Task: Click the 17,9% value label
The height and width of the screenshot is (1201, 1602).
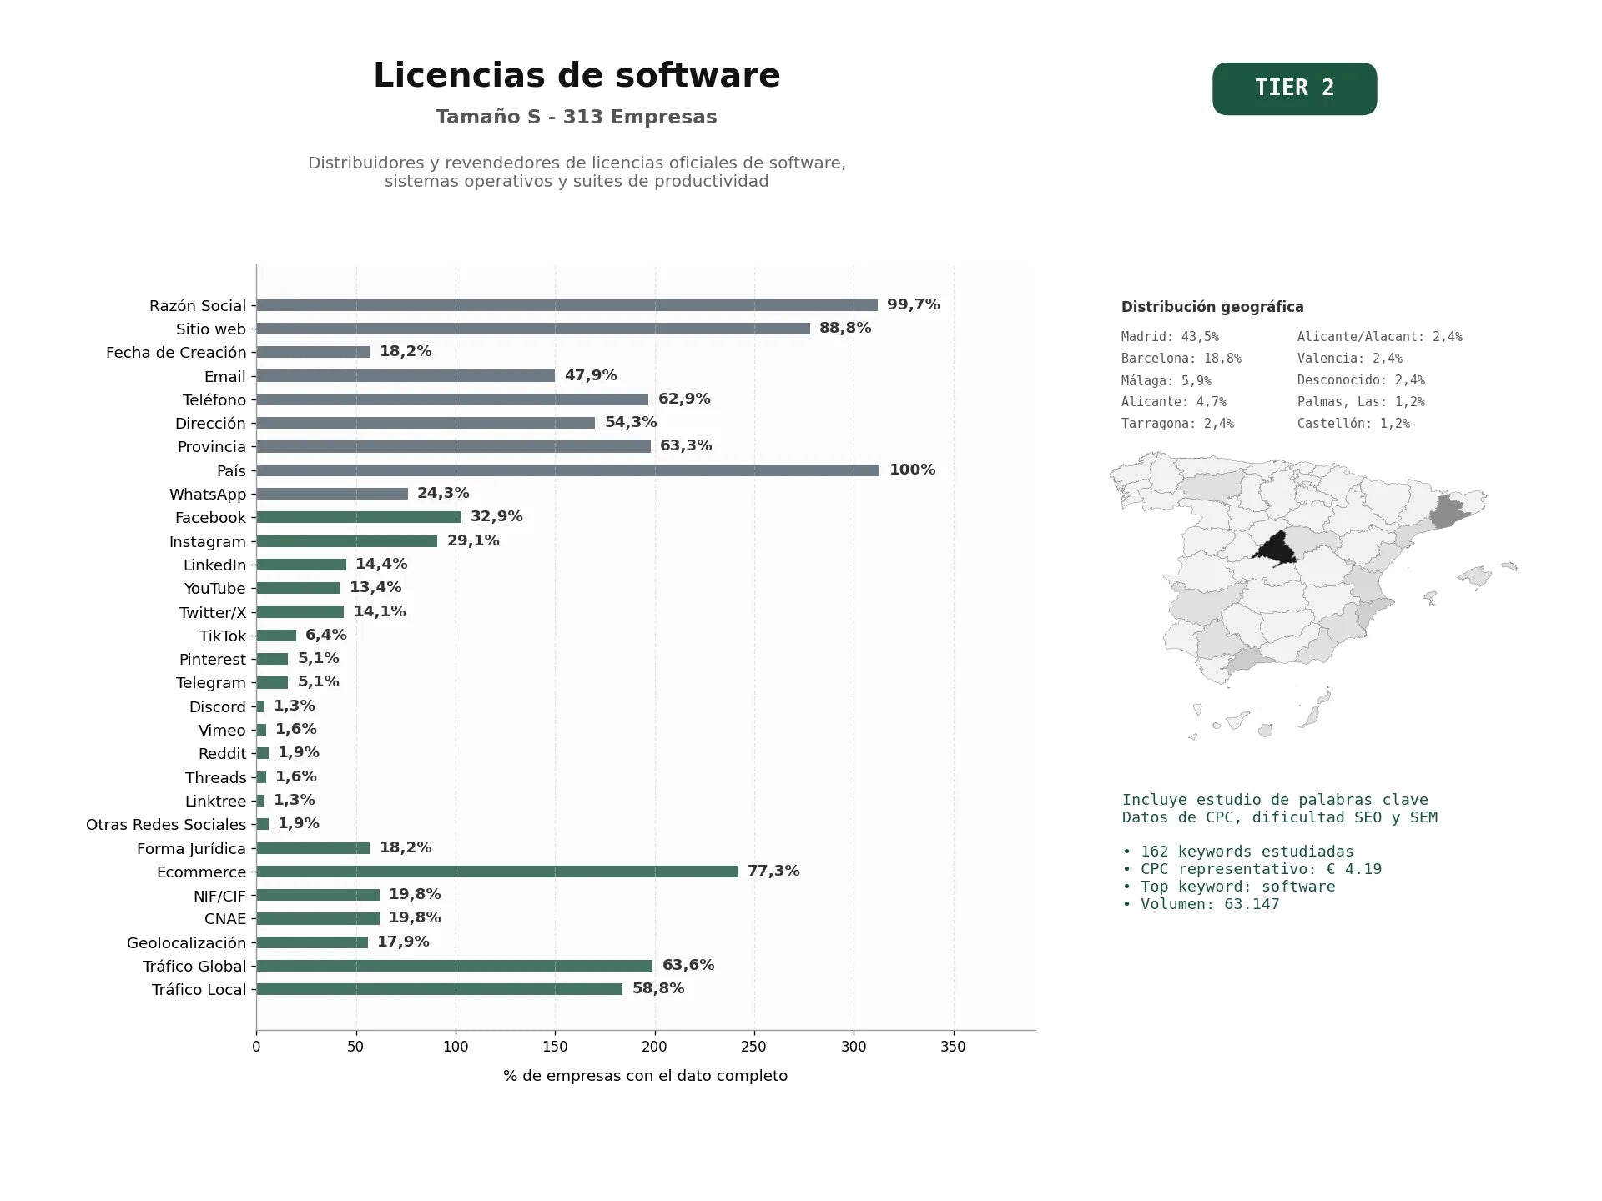Action: 403,942
